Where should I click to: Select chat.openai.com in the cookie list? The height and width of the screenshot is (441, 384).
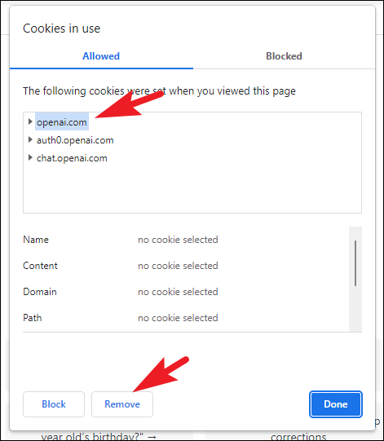click(x=72, y=158)
